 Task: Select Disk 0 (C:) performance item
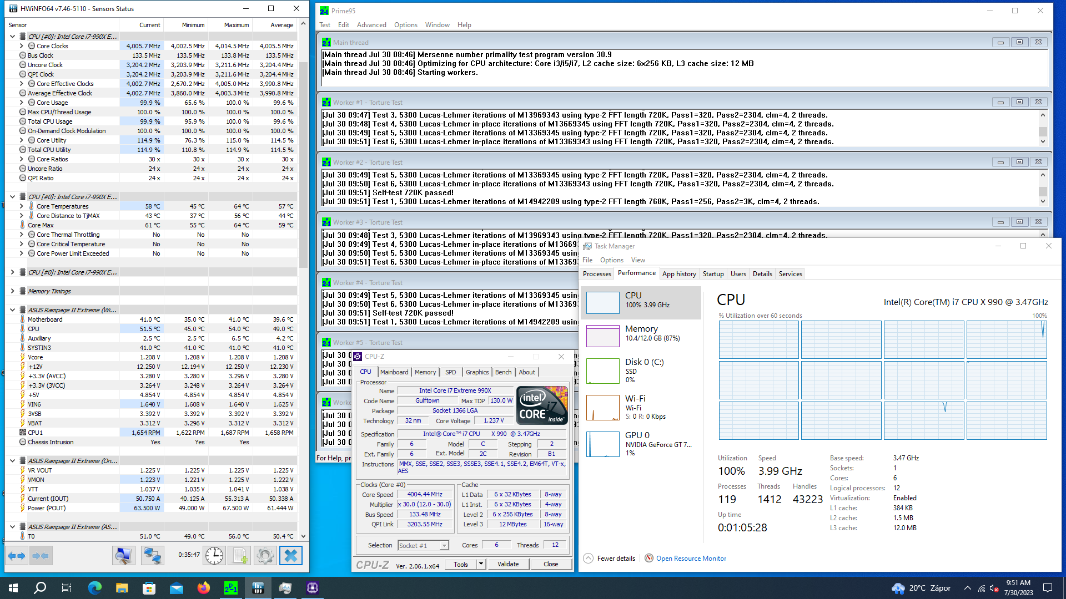641,370
